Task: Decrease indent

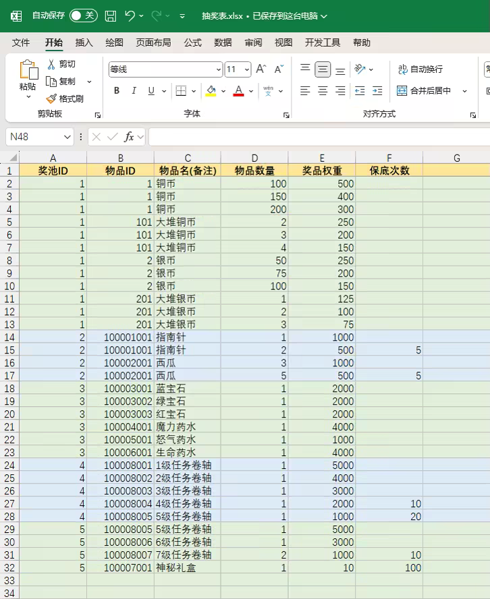Action: click(360, 91)
